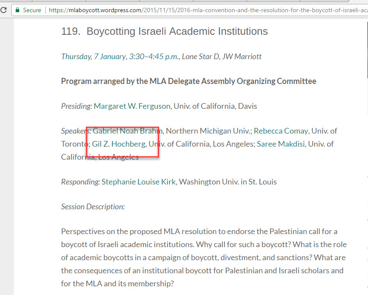Click the browser reload icon
The image size is (368, 295).
pyautogui.click(x=3, y=10)
